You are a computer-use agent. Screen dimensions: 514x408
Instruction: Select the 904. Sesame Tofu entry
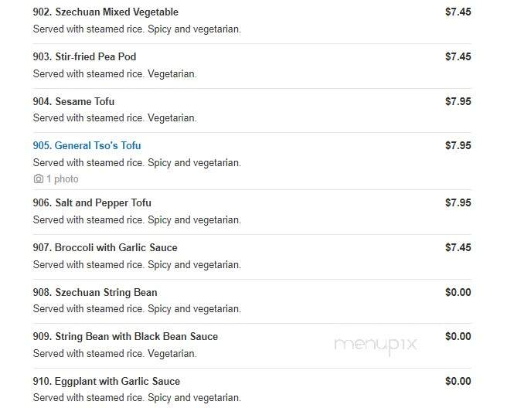(73, 101)
